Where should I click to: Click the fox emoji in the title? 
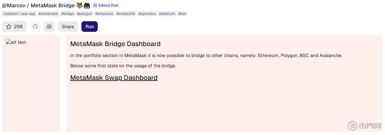(x=79, y=5)
